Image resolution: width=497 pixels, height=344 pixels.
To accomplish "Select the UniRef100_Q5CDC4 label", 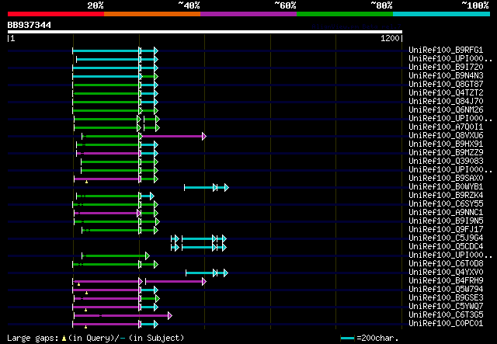I will point(446,247).
